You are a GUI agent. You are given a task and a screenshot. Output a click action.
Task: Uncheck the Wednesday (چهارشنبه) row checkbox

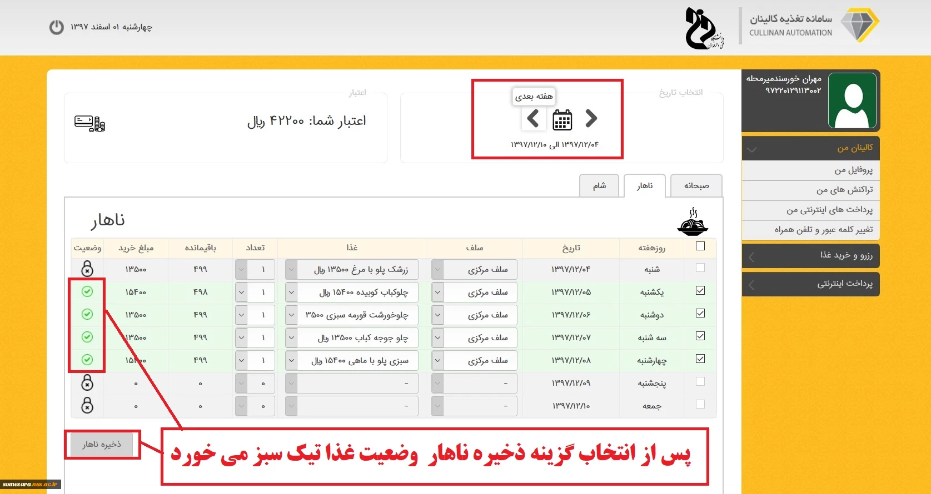click(x=700, y=359)
